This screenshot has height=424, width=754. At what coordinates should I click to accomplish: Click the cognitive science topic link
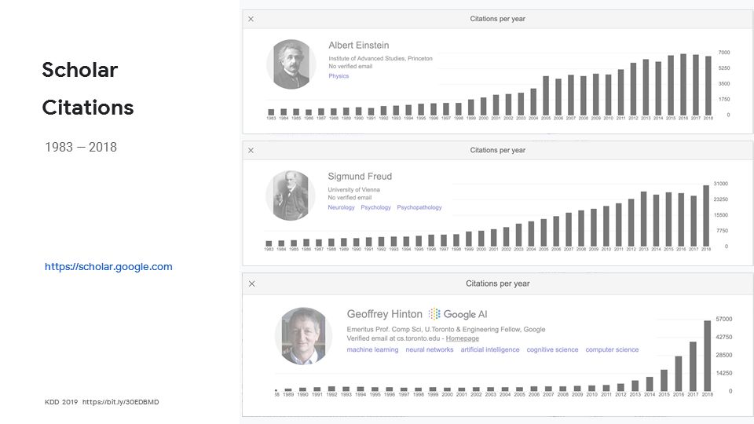point(552,350)
